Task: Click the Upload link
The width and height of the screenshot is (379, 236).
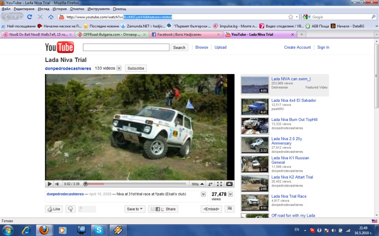Action: point(221,48)
